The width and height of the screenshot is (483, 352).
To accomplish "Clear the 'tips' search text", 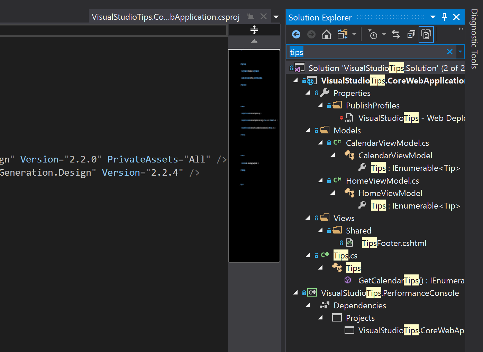I will point(450,52).
